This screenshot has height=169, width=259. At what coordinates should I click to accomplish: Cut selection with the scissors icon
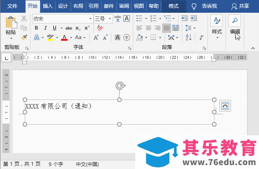(24, 19)
